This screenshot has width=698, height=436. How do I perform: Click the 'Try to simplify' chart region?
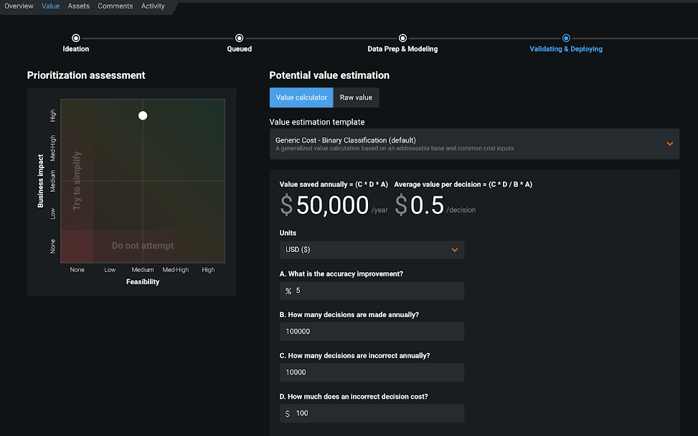pyautogui.click(x=77, y=180)
